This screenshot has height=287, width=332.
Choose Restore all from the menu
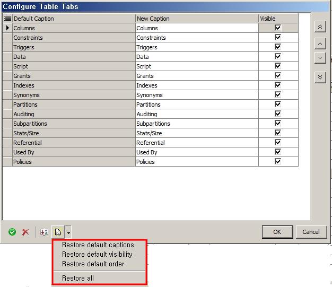(78, 278)
